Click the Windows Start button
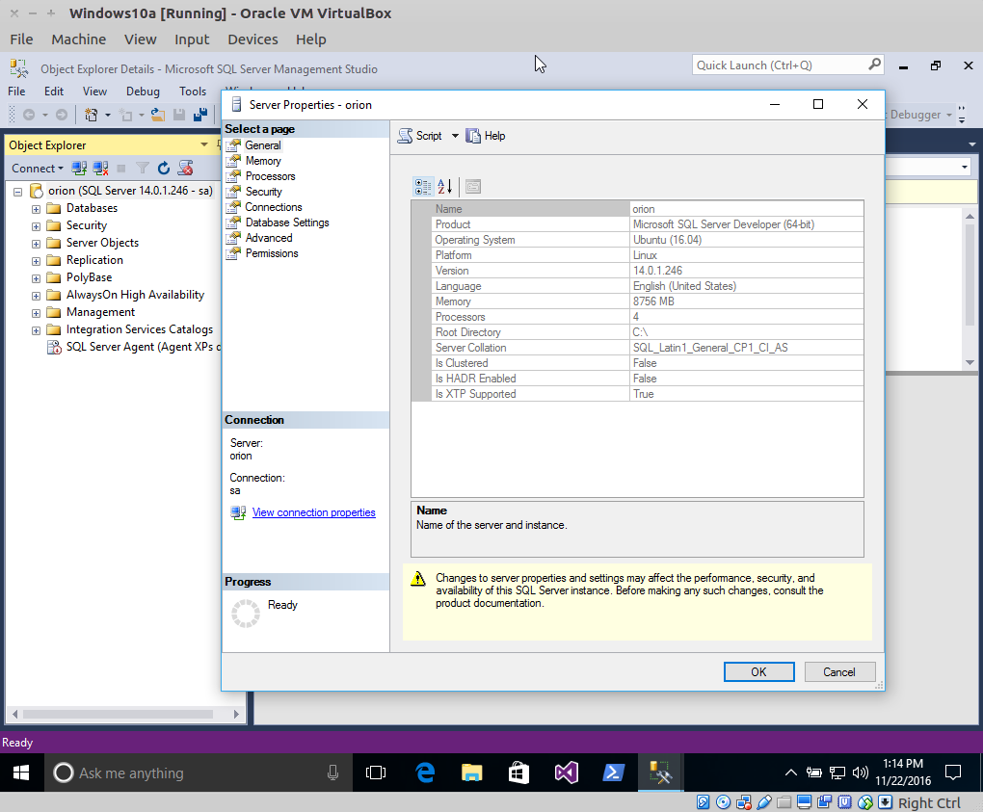Viewport: 983px width, 812px height. pyautogui.click(x=21, y=773)
